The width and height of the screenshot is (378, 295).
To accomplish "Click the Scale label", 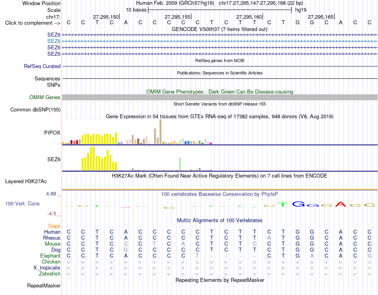I will 54,10.
